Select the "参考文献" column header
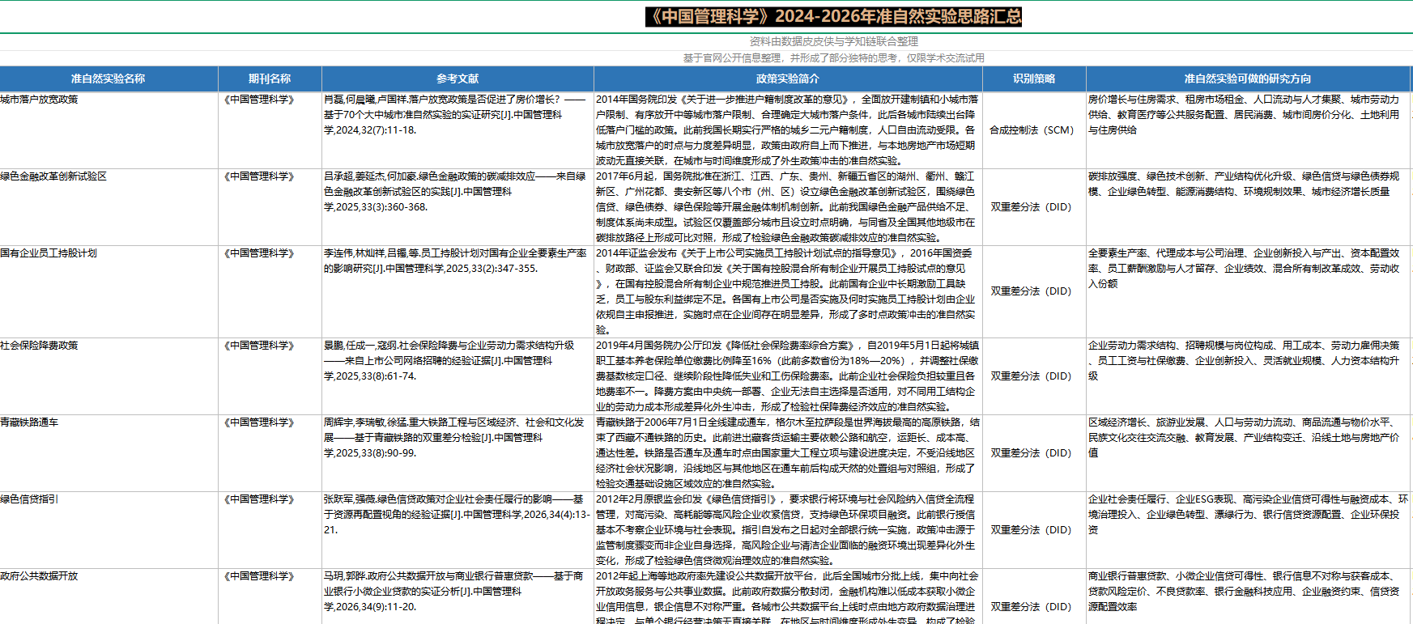Viewport: 1413px width, 624px height. click(458, 79)
